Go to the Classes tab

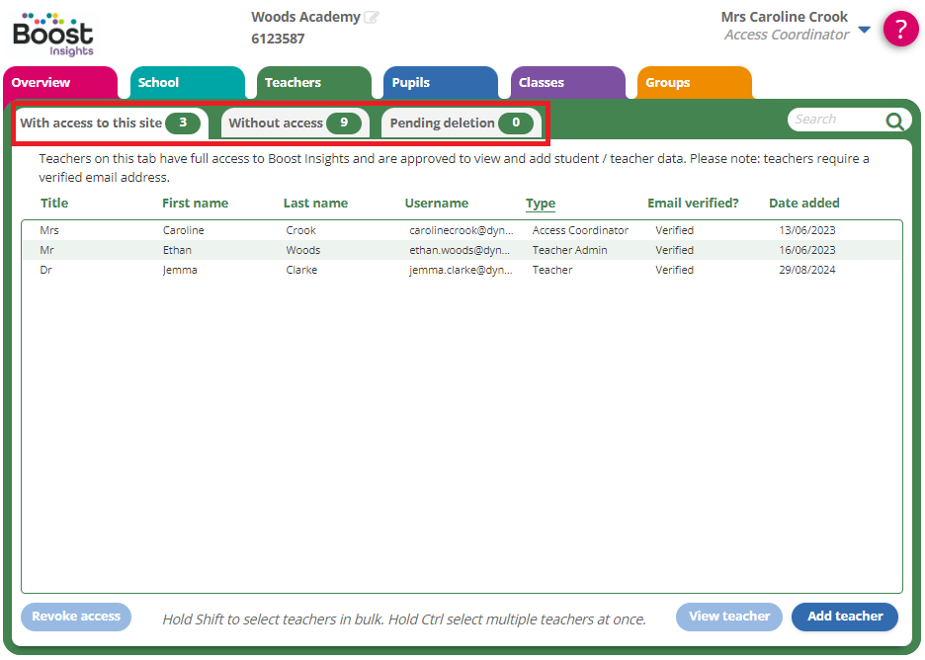coord(566,83)
